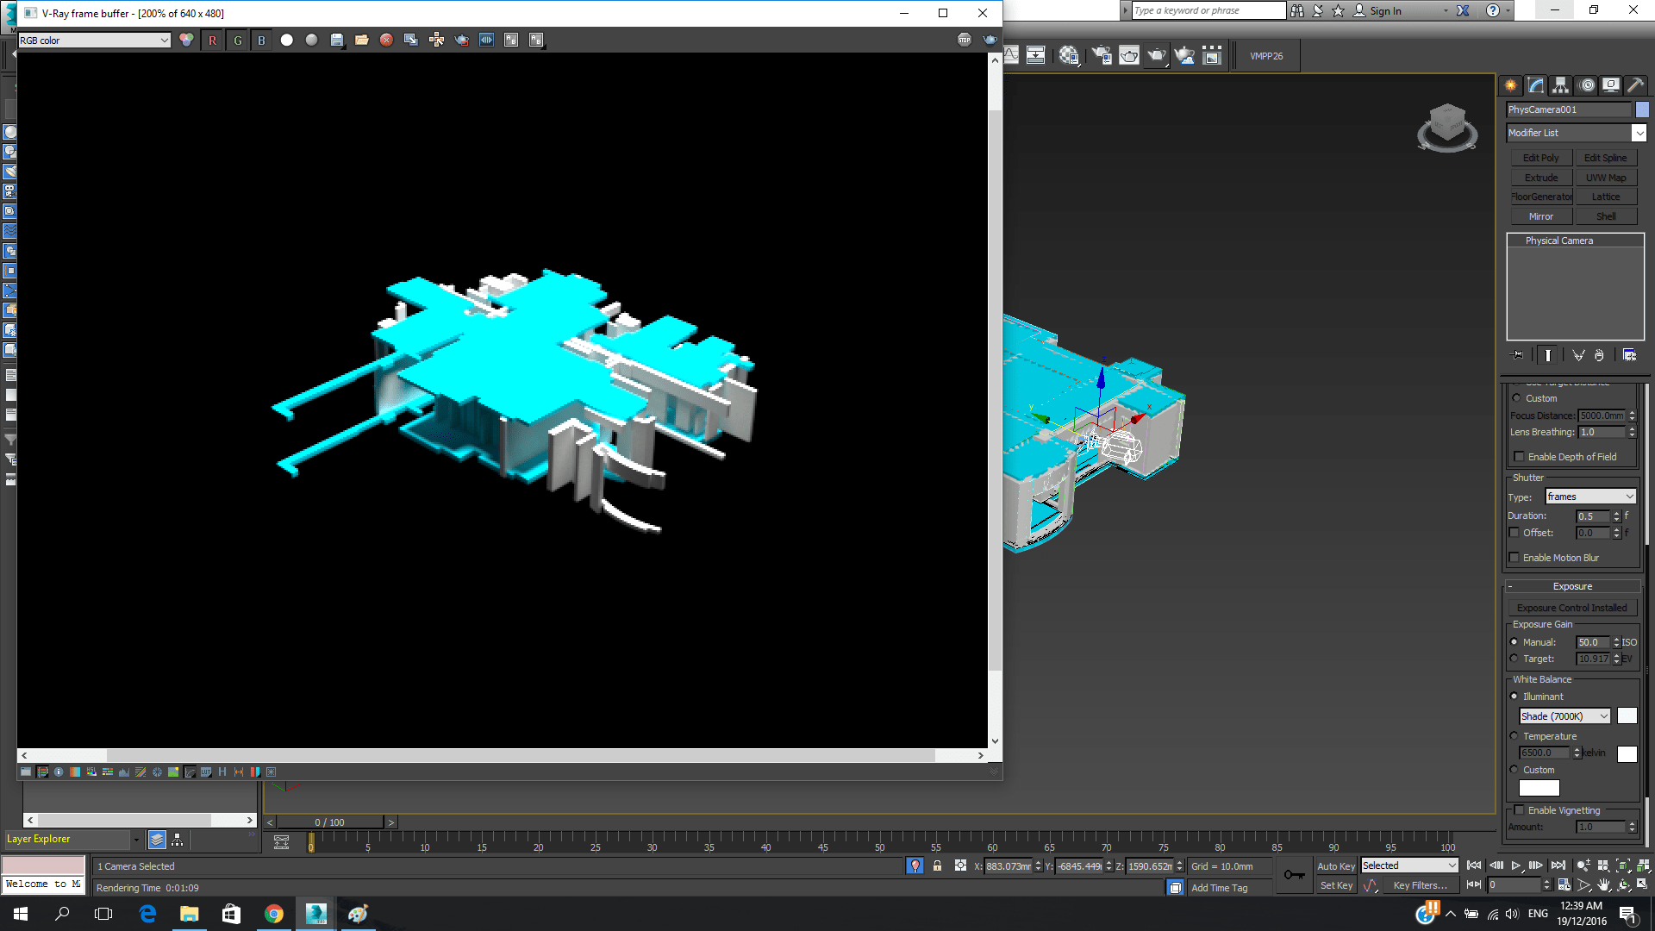Click the Focus Distance input field
The height and width of the screenshot is (931, 1655).
[x=1602, y=416]
